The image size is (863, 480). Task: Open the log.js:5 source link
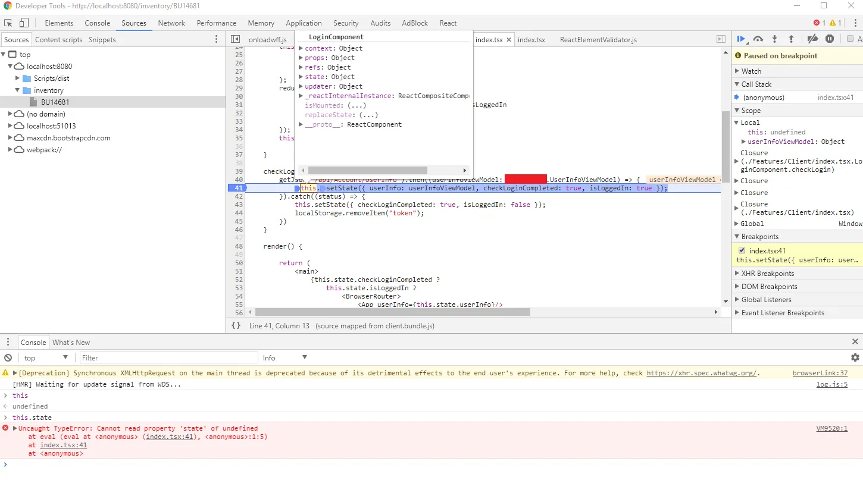click(x=832, y=384)
